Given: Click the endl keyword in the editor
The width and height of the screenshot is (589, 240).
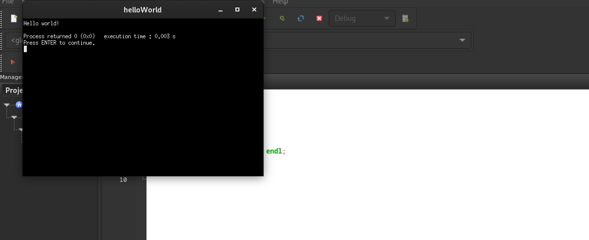Looking at the screenshot, I should click(274, 151).
